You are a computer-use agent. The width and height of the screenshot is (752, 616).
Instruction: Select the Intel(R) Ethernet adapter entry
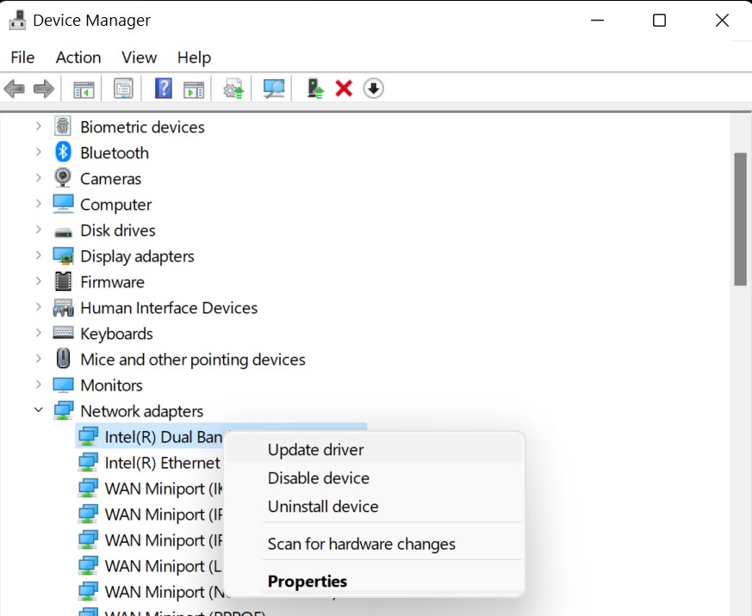point(162,463)
